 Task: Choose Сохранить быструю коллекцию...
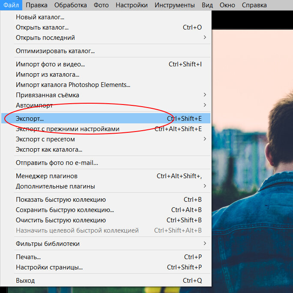pos(106,209)
